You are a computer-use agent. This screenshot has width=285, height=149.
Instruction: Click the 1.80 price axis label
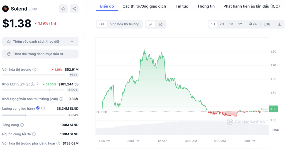tap(273, 52)
